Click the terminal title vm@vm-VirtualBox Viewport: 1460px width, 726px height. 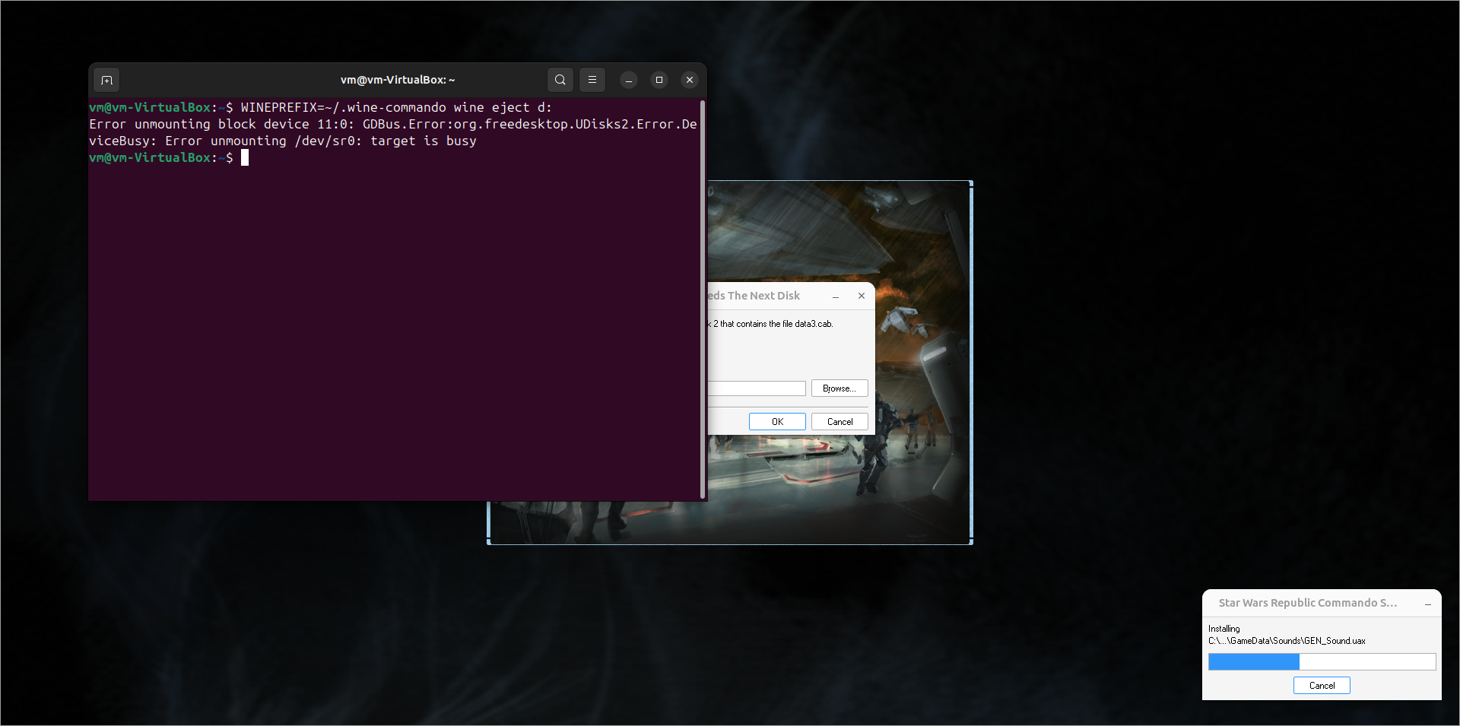398,80
